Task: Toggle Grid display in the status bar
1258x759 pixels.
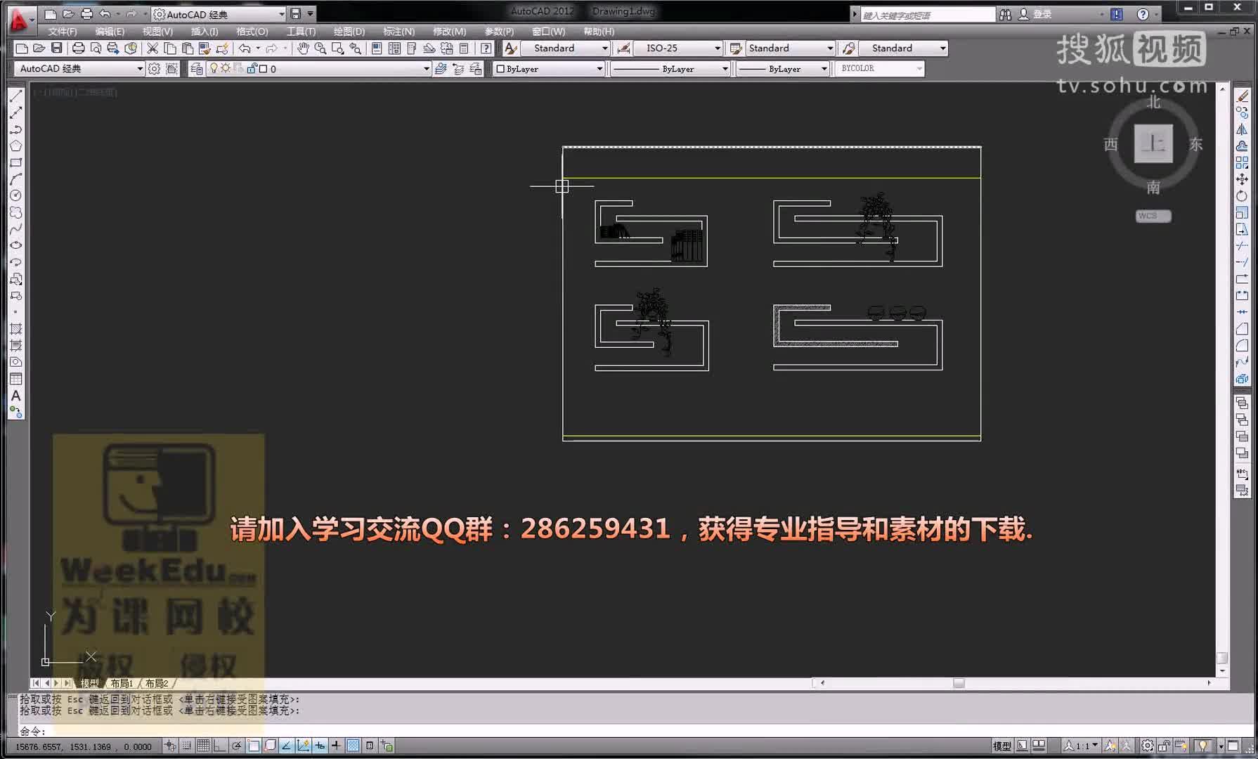Action: point(205,745)
